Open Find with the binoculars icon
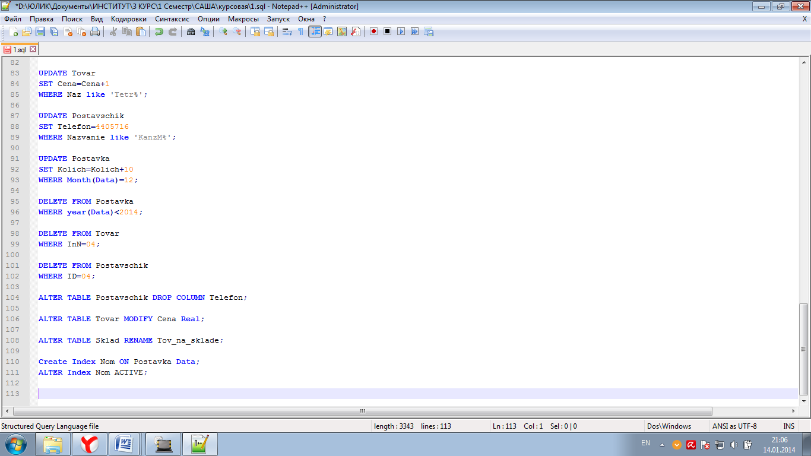Viewport: 811px width, 456px height. tap(191, 31)
